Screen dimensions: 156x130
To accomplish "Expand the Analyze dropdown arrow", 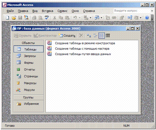I will click(101, 18).
